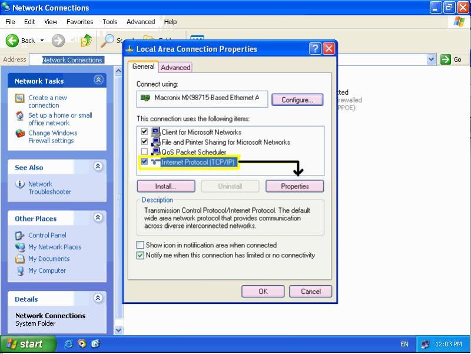Open Change Windows Firewall settings link

point(52,137)
